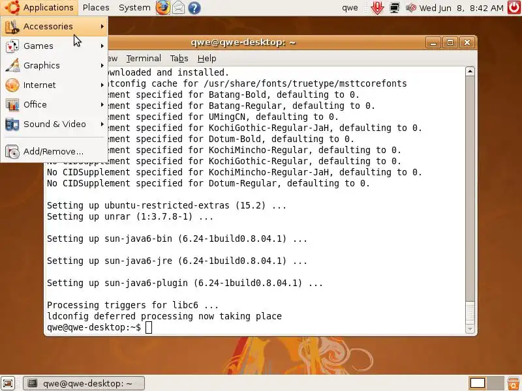Close the qwe@qwe-desktop terminal window

tap(467, 42)
